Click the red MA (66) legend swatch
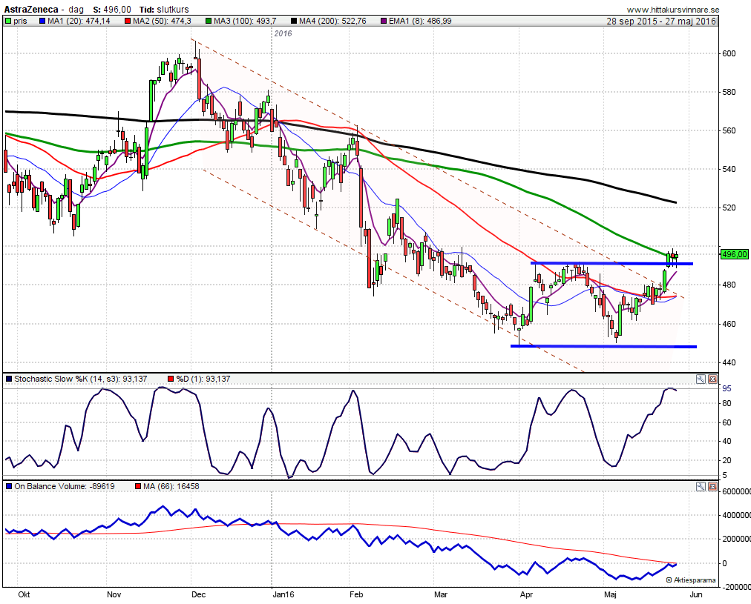The width and height of the screenshot is (751, 604). tap(138, 486)
